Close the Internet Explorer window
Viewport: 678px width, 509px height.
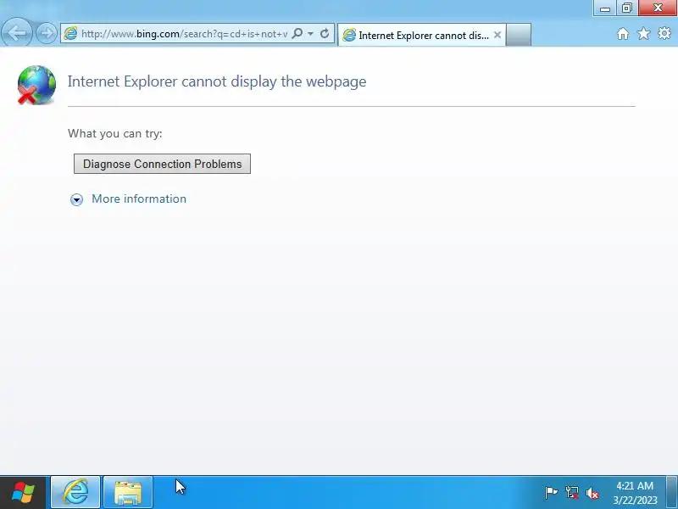tap(658, 8)
